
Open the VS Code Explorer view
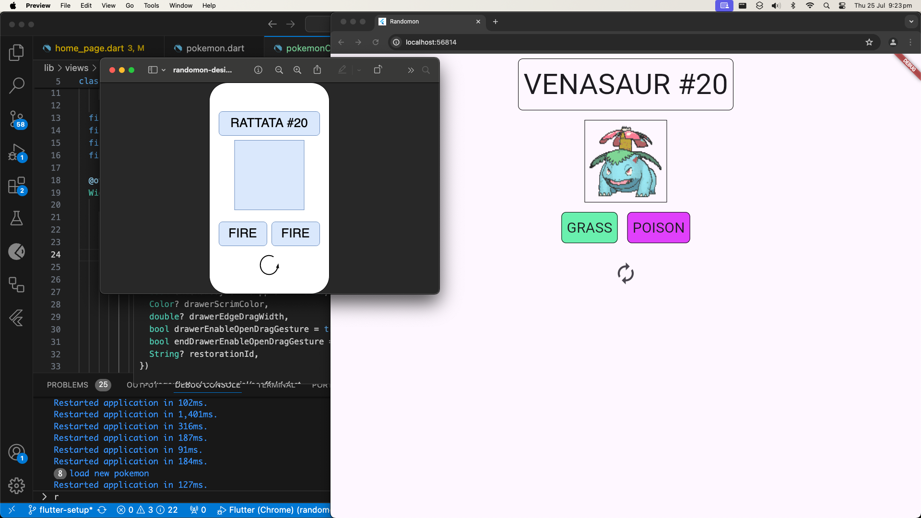[16, 52]
